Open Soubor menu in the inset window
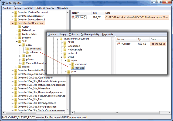Image resolution: width=173 pixels, height=121 pixels. [x=52, y=34]
